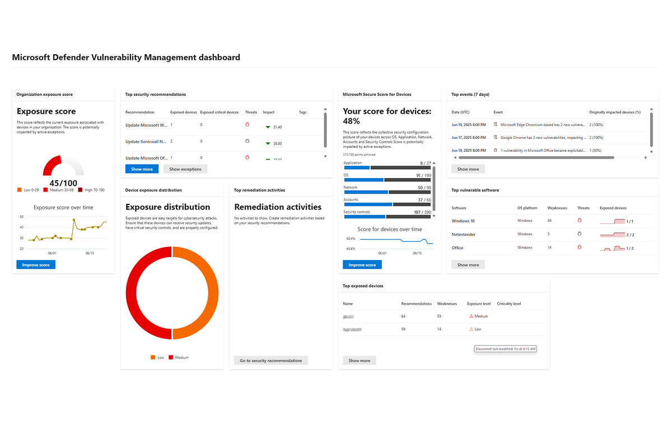This screenshot has width=672, height=448.
Task: Click the secure score categories scrollbar up arrow
Action: (x=434, y=163)
